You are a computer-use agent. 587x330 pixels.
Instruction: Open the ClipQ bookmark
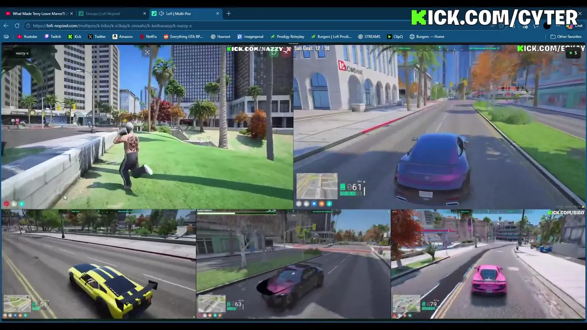click(395, 37)
